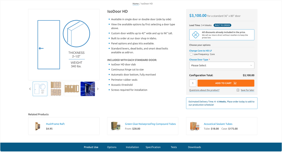Click the Save for later bookmark icon
Image resolution: width=282 pixels, height=152 pixels.
pos(238,90)
